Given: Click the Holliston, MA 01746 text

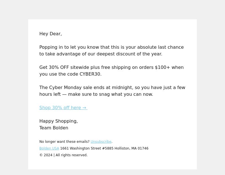Looking at the screenshot, I should tap(131, 148).
